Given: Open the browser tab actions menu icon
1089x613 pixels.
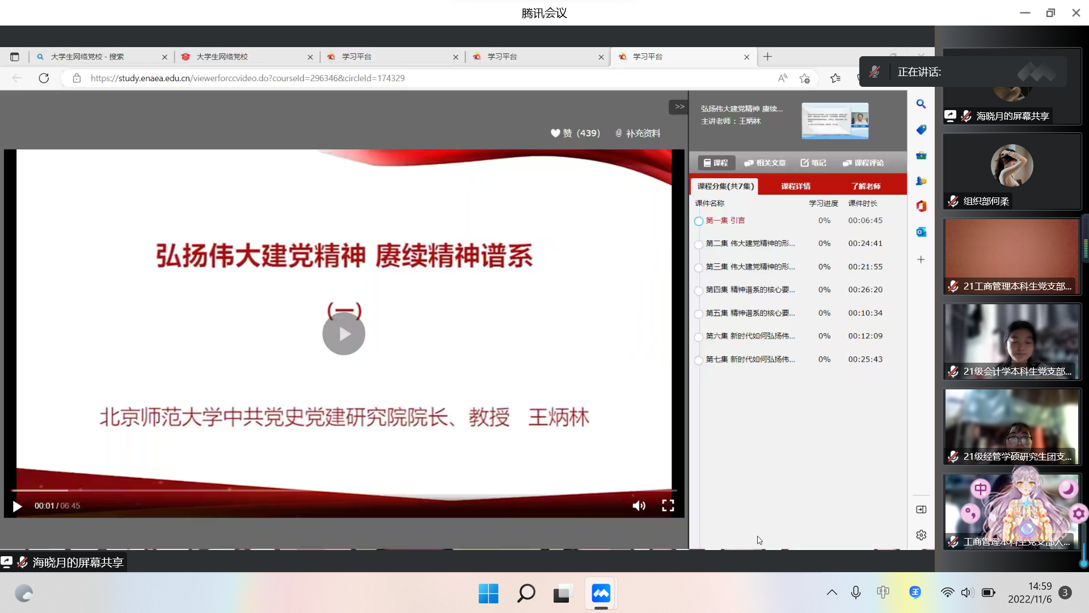Looking at the screenshot, I should [15, 57].
